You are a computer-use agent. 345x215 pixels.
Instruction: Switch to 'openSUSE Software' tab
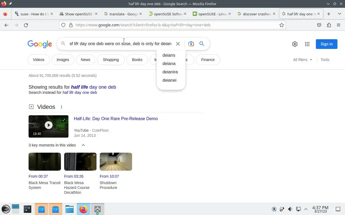click(x=167, y=14)
